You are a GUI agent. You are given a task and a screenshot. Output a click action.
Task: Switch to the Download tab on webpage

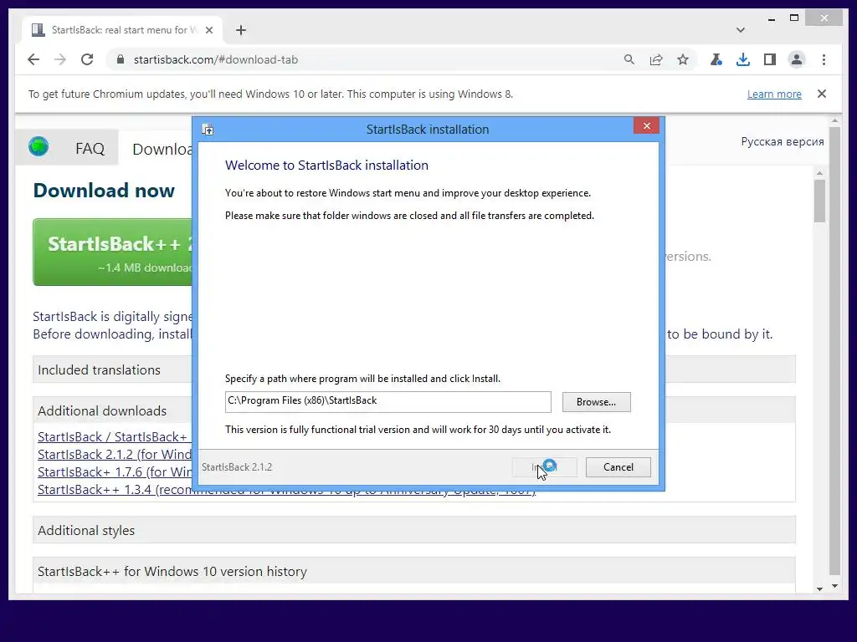point(162,149)
